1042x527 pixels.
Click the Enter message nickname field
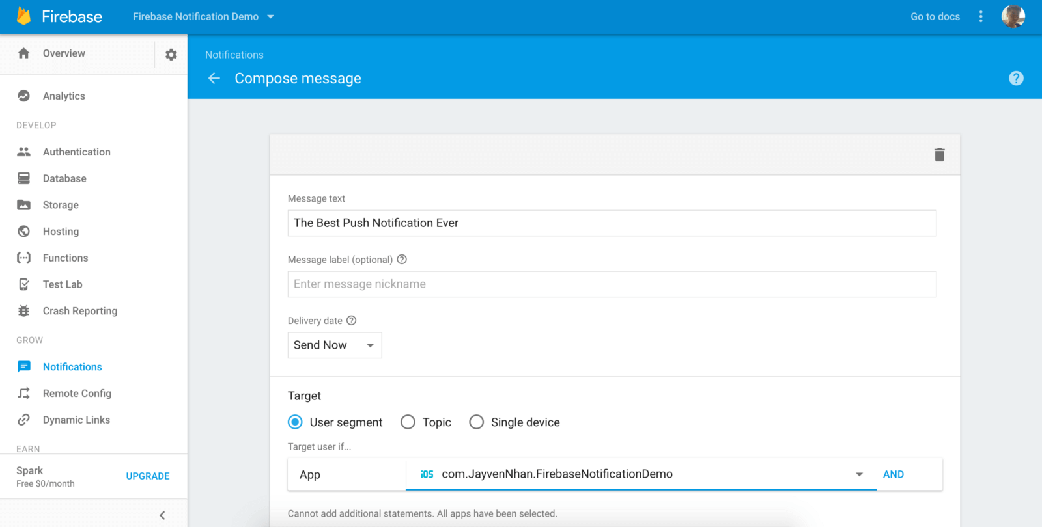(612, 284)
